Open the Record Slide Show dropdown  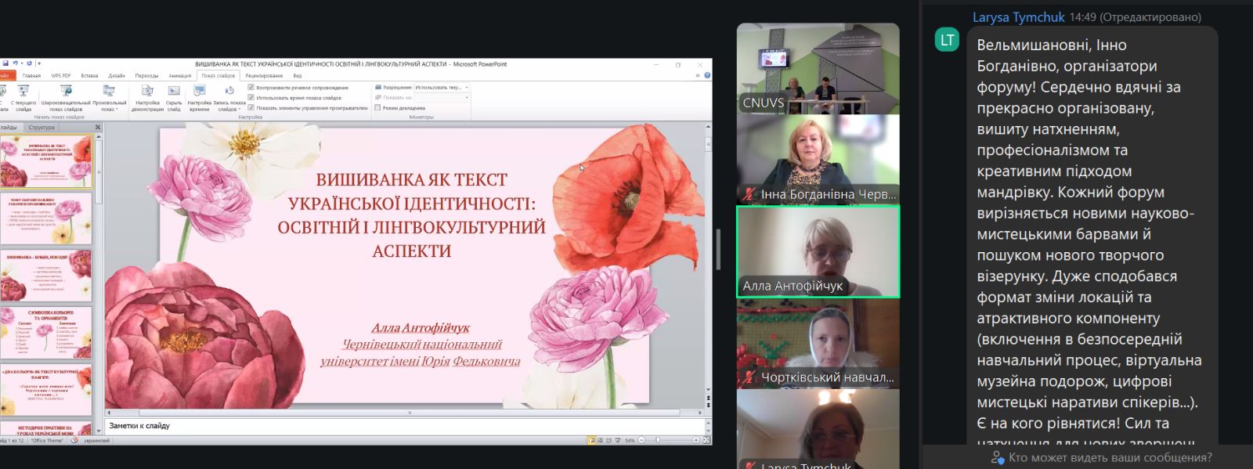(229, 97)
